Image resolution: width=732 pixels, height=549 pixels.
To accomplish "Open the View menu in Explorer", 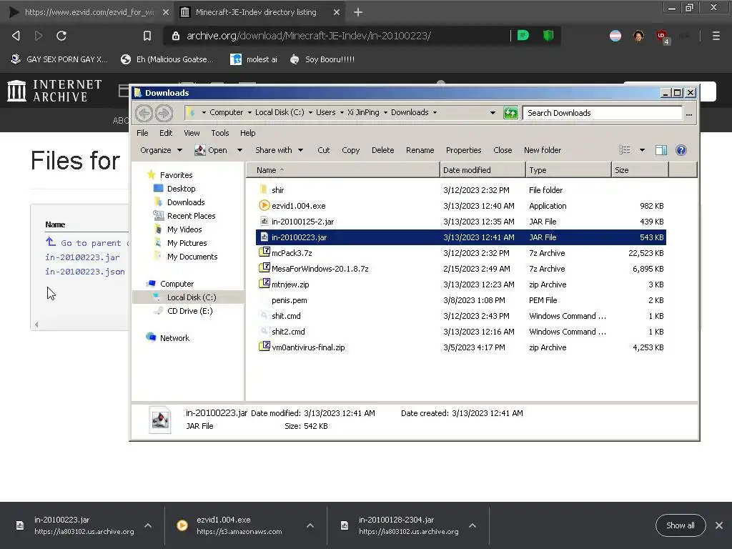I will click(x=192, y=133).
